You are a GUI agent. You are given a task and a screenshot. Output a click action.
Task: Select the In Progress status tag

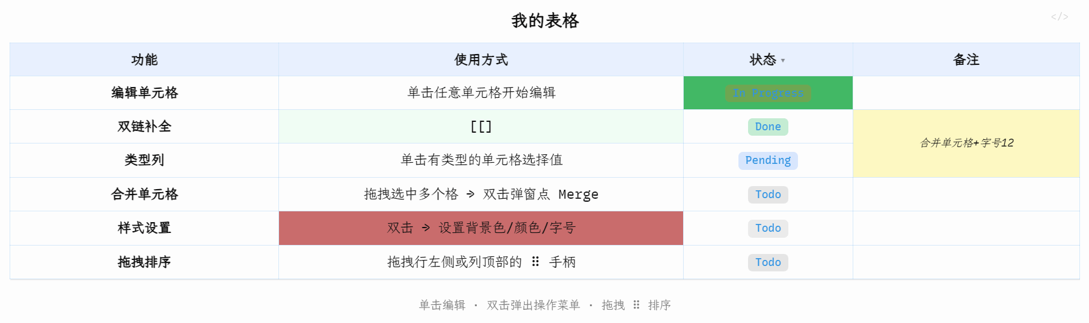point(768,93)
